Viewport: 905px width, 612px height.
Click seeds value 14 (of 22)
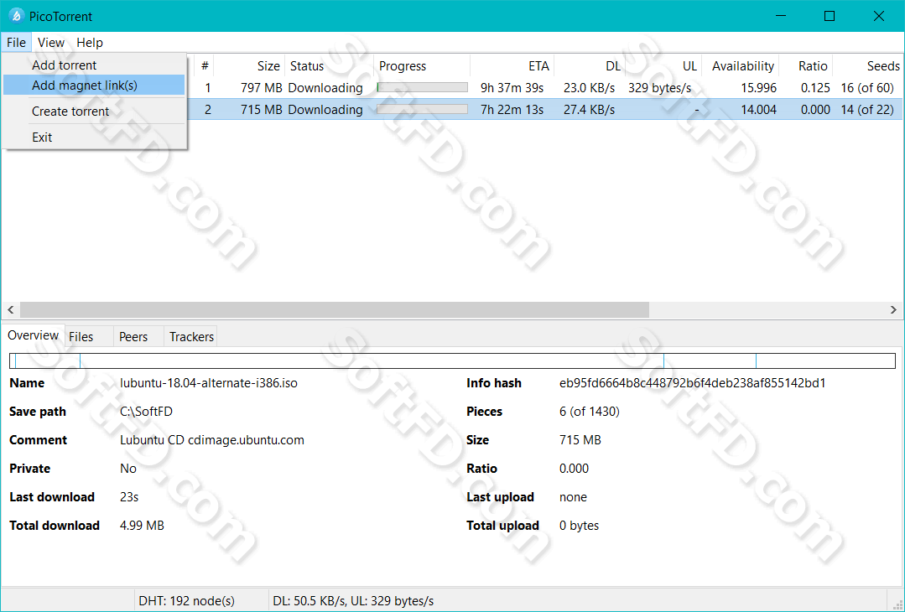867,110
